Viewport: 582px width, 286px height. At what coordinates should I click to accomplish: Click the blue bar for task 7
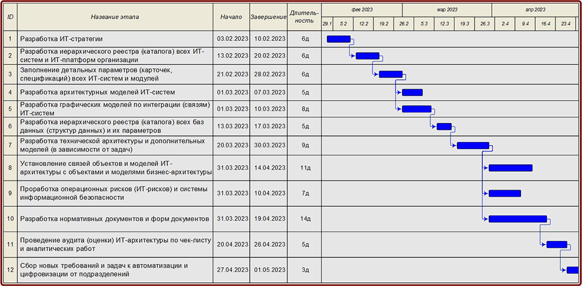coord(473,146)
